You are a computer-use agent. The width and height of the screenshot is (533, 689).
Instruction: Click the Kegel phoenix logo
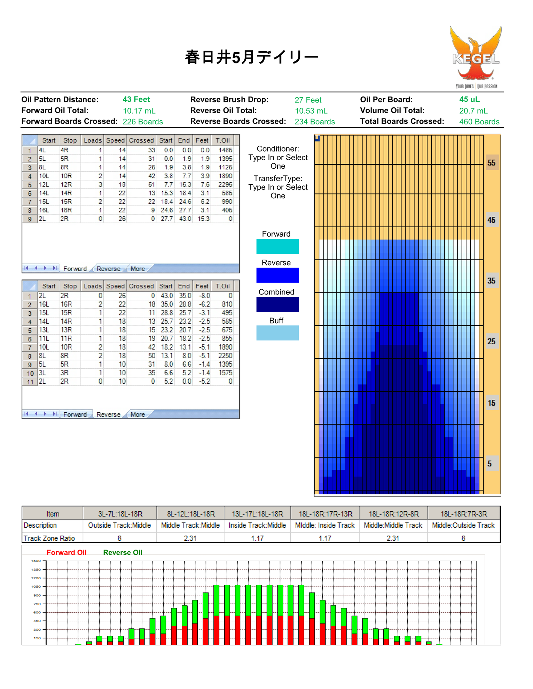coord(476,58)
